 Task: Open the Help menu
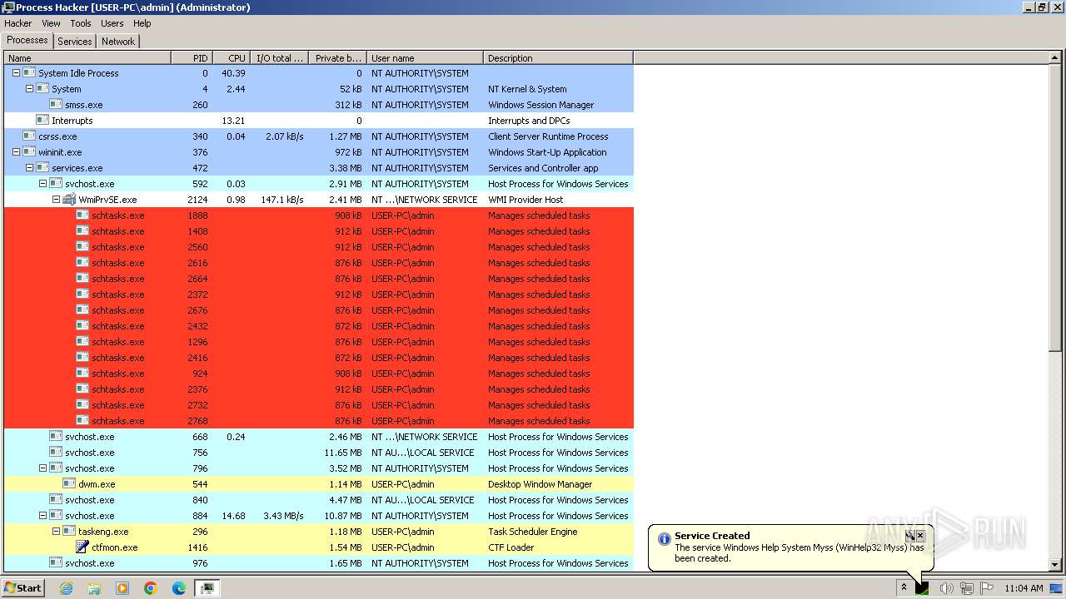coord(142,23)
